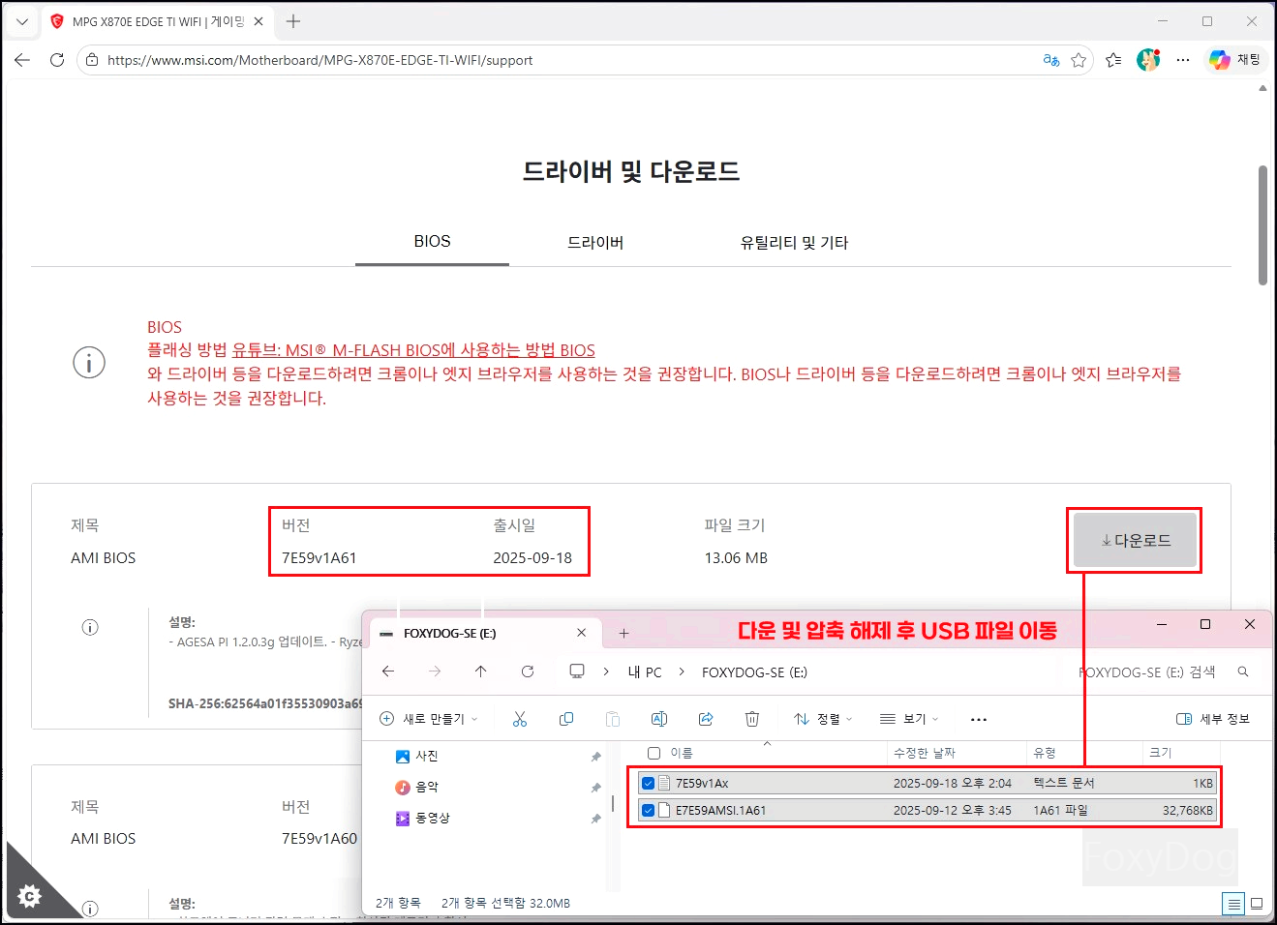Go up one folder in Explorer
The width and height of the screenshot is (1277, 925).
coord(481,671)
